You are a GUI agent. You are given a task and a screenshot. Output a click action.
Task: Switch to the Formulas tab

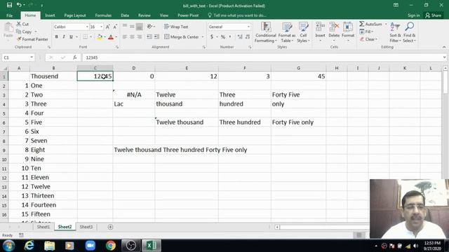coord(103,15)
